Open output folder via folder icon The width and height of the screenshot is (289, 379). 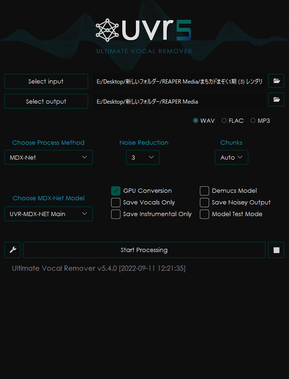(276, 99)
